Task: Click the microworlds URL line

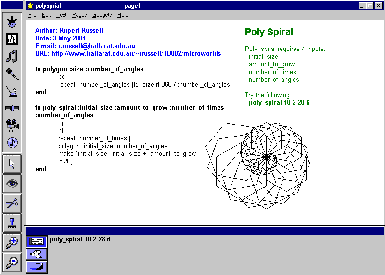Action: [x=128, y=53]
